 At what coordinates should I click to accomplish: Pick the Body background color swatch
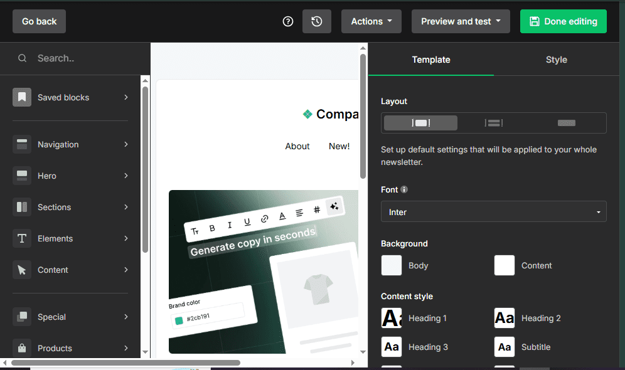(392, 265)
